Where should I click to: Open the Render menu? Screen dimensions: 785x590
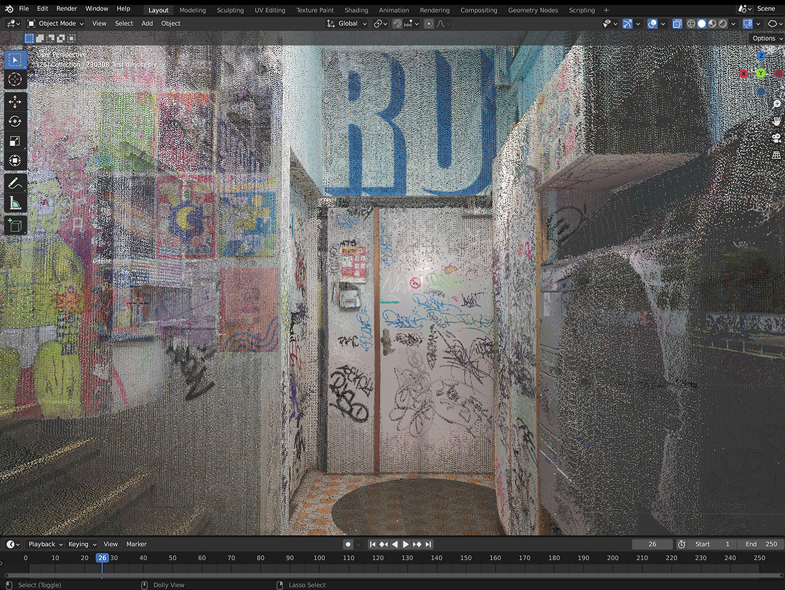coord(66,9)
